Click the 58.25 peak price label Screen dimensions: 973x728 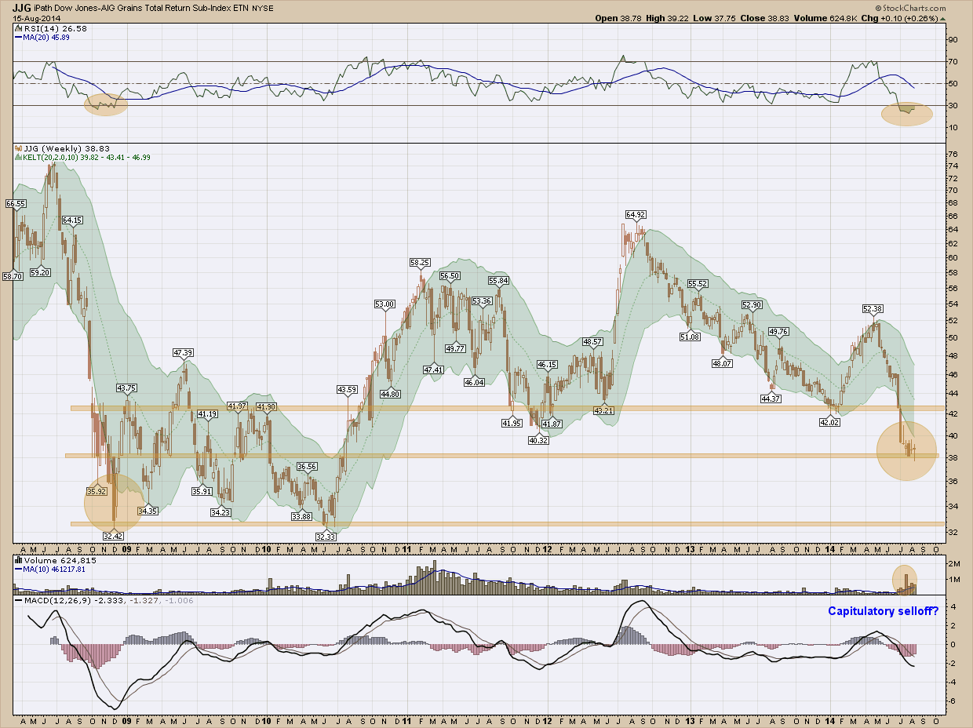tap(420, 263)
